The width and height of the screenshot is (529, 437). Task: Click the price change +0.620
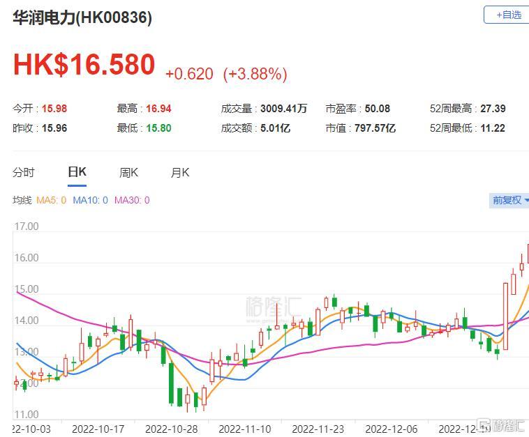(189, 74)
